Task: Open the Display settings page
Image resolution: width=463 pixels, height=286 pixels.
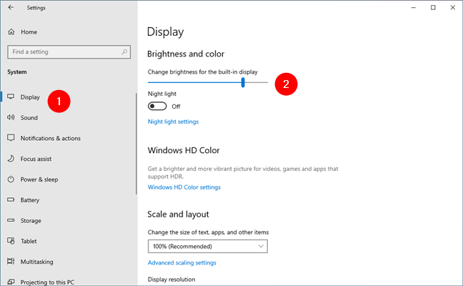Action: tap(30, 97)
